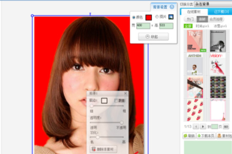Image resolution: width=232 pixels, height=154 pixels.
Task: Collapse the 背景设置 panel chevron
Action: click(x=172, y=7)
